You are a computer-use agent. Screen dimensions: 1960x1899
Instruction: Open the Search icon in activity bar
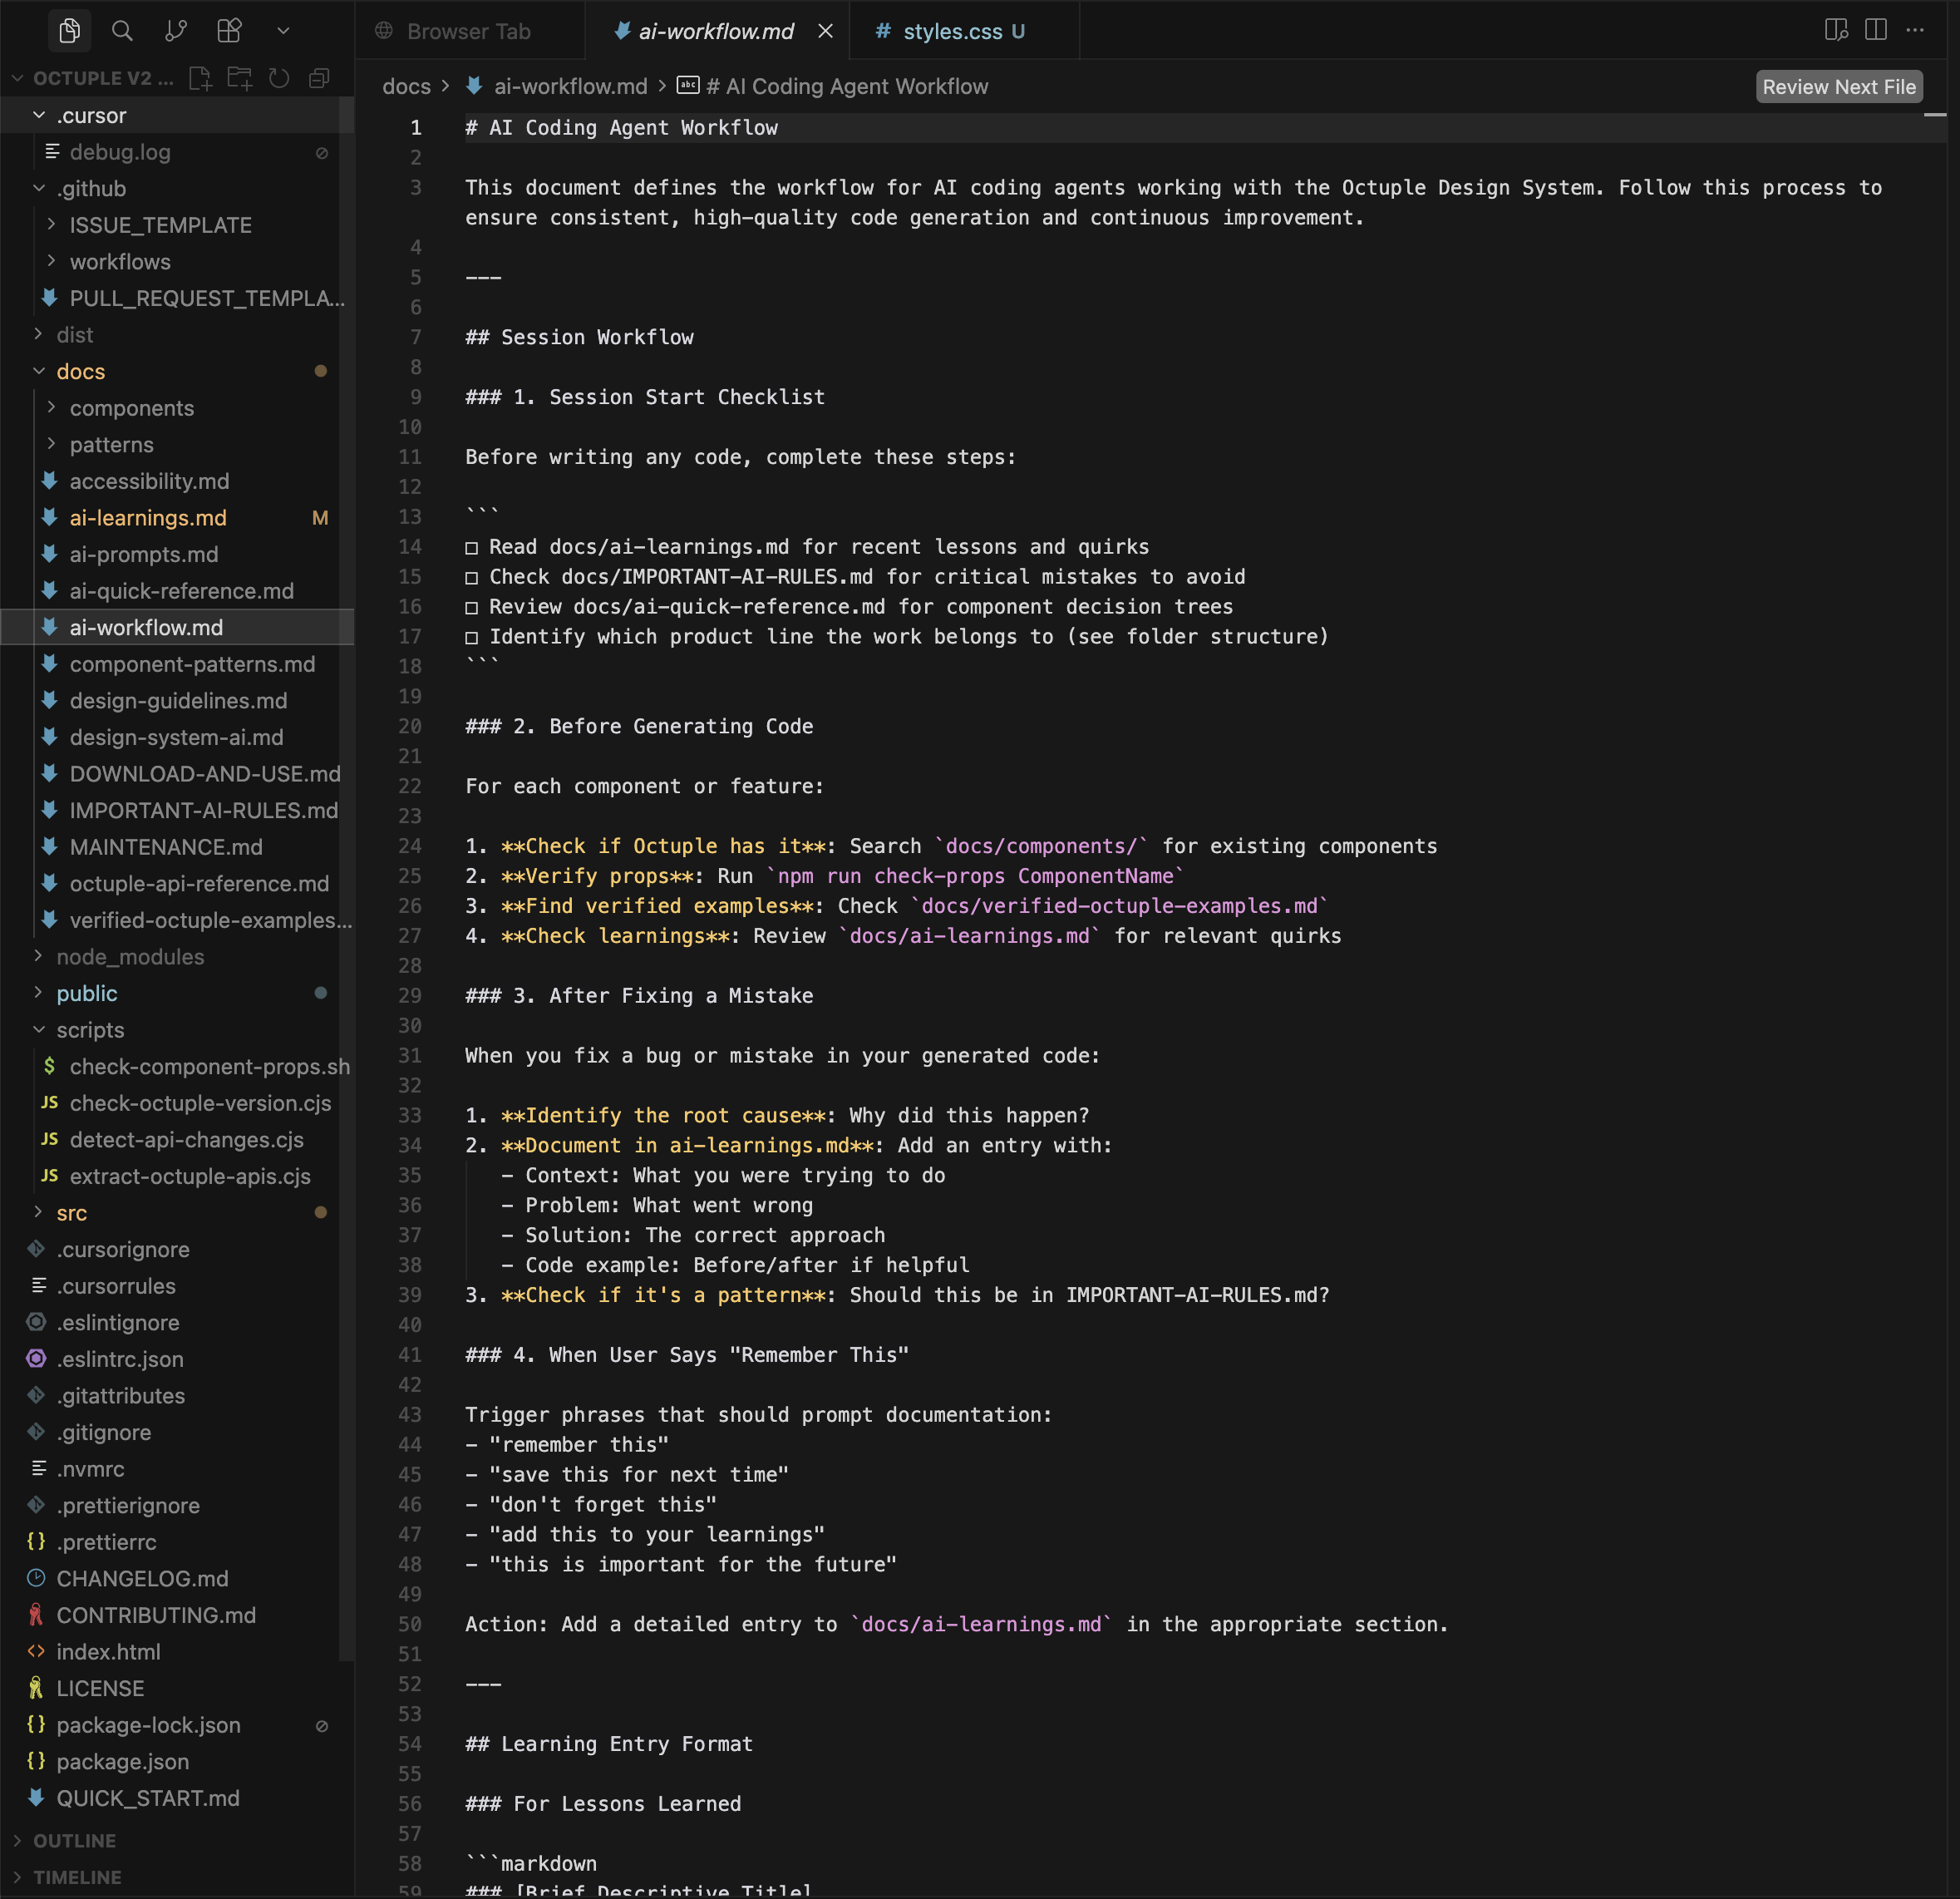click(x=122, y=30)
